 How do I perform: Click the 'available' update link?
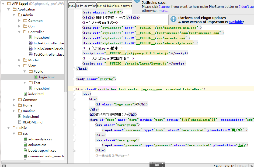click(x=236, y=22)
